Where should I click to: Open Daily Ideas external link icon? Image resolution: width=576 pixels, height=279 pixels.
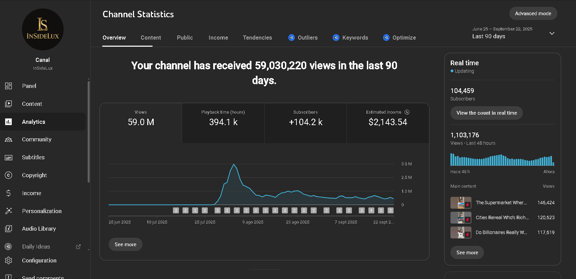pos(78,247)
